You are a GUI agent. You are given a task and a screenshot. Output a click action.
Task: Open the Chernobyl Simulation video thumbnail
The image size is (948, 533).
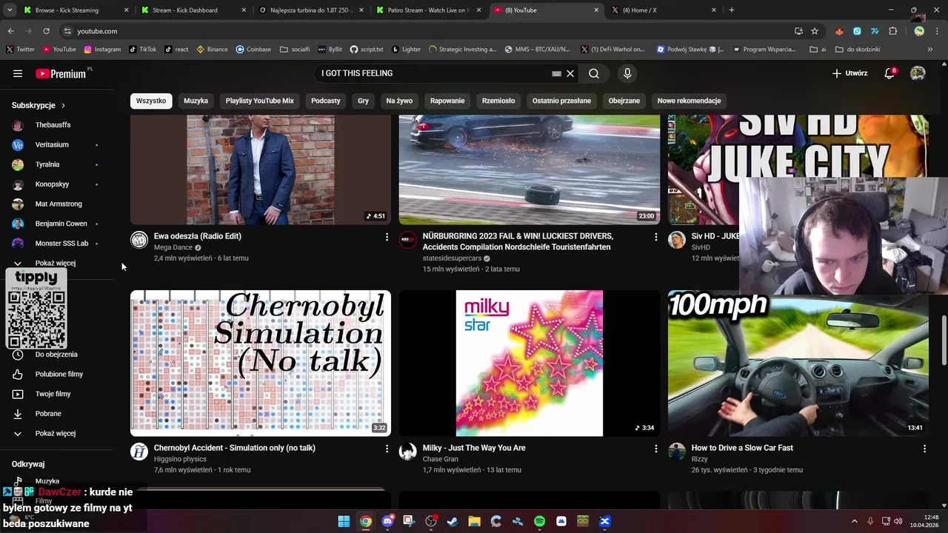click(261, 363)
